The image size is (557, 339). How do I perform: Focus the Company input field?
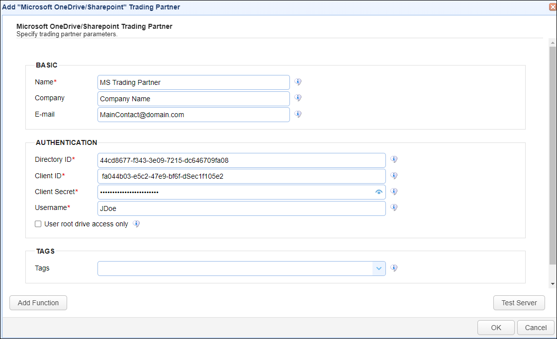[193, 99]
